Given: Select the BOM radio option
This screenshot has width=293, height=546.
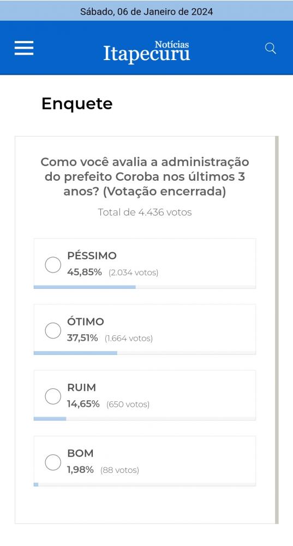Looking at the screenshot, I should pos(53,462).
